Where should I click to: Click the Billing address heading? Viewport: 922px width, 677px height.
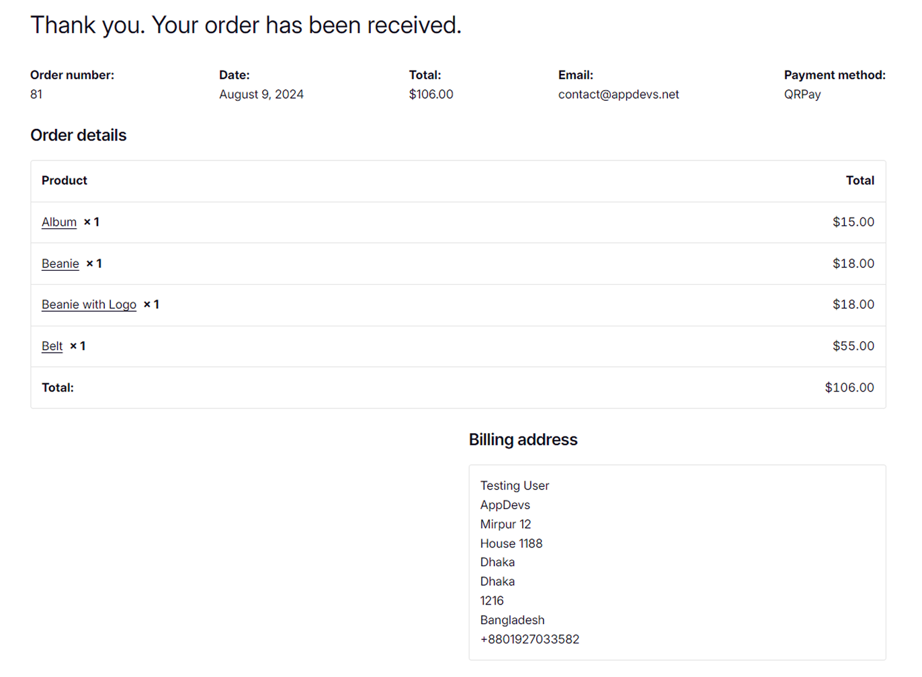coord(523,440)
